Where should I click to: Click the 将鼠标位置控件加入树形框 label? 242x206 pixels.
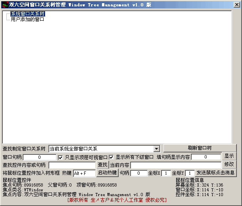coord(31,173)
